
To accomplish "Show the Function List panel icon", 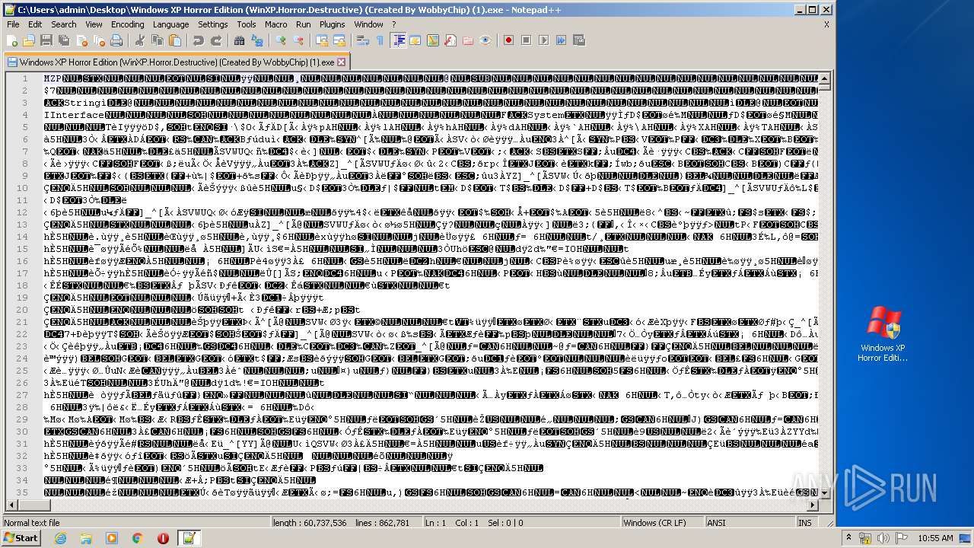I will 450,40.
